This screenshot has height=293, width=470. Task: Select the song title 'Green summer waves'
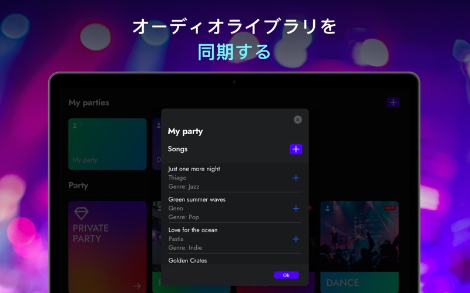(x=197, y=199)
